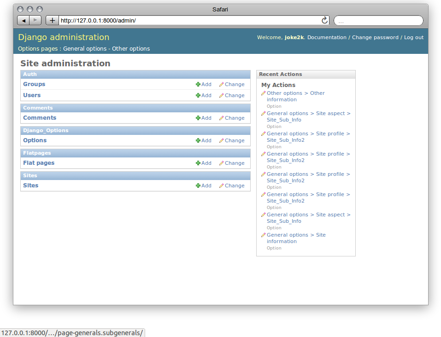Open recent action General options > Site information
This screenshot has width=441, height=337.
coord(296,238)
